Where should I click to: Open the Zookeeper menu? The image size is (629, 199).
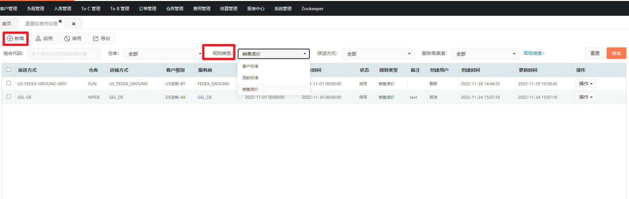[x=312, y=9]
